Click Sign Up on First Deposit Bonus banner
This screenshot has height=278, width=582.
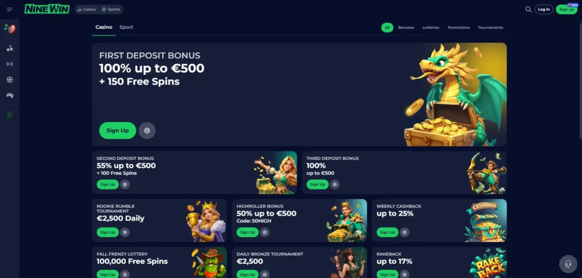117,130
